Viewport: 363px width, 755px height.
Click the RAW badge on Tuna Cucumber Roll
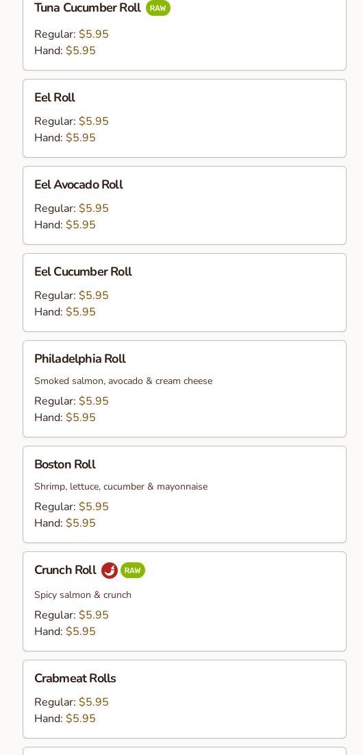tap(158, 8)
